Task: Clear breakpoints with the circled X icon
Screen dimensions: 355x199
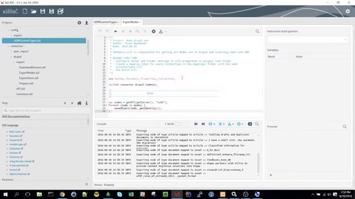Action: (154, 32)
